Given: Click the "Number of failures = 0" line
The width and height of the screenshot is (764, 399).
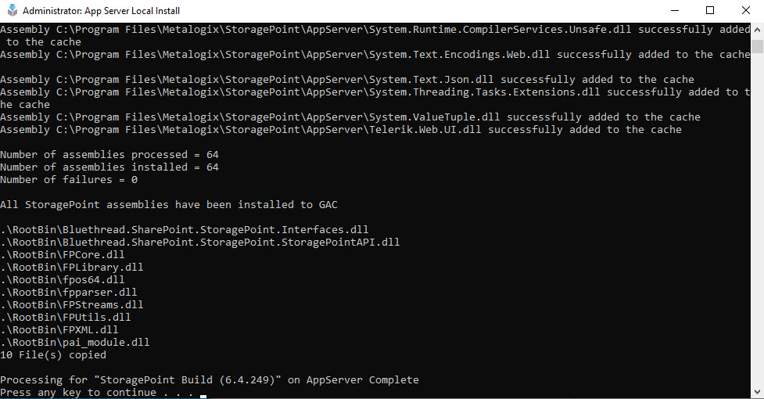Looking at the screenshot, I should pyautogui.click(x=69, y=180).
